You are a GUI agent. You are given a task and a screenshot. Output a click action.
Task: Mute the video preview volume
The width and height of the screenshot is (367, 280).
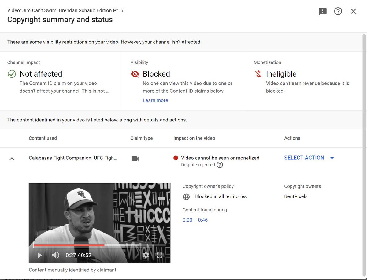click(x=56, y=255)
